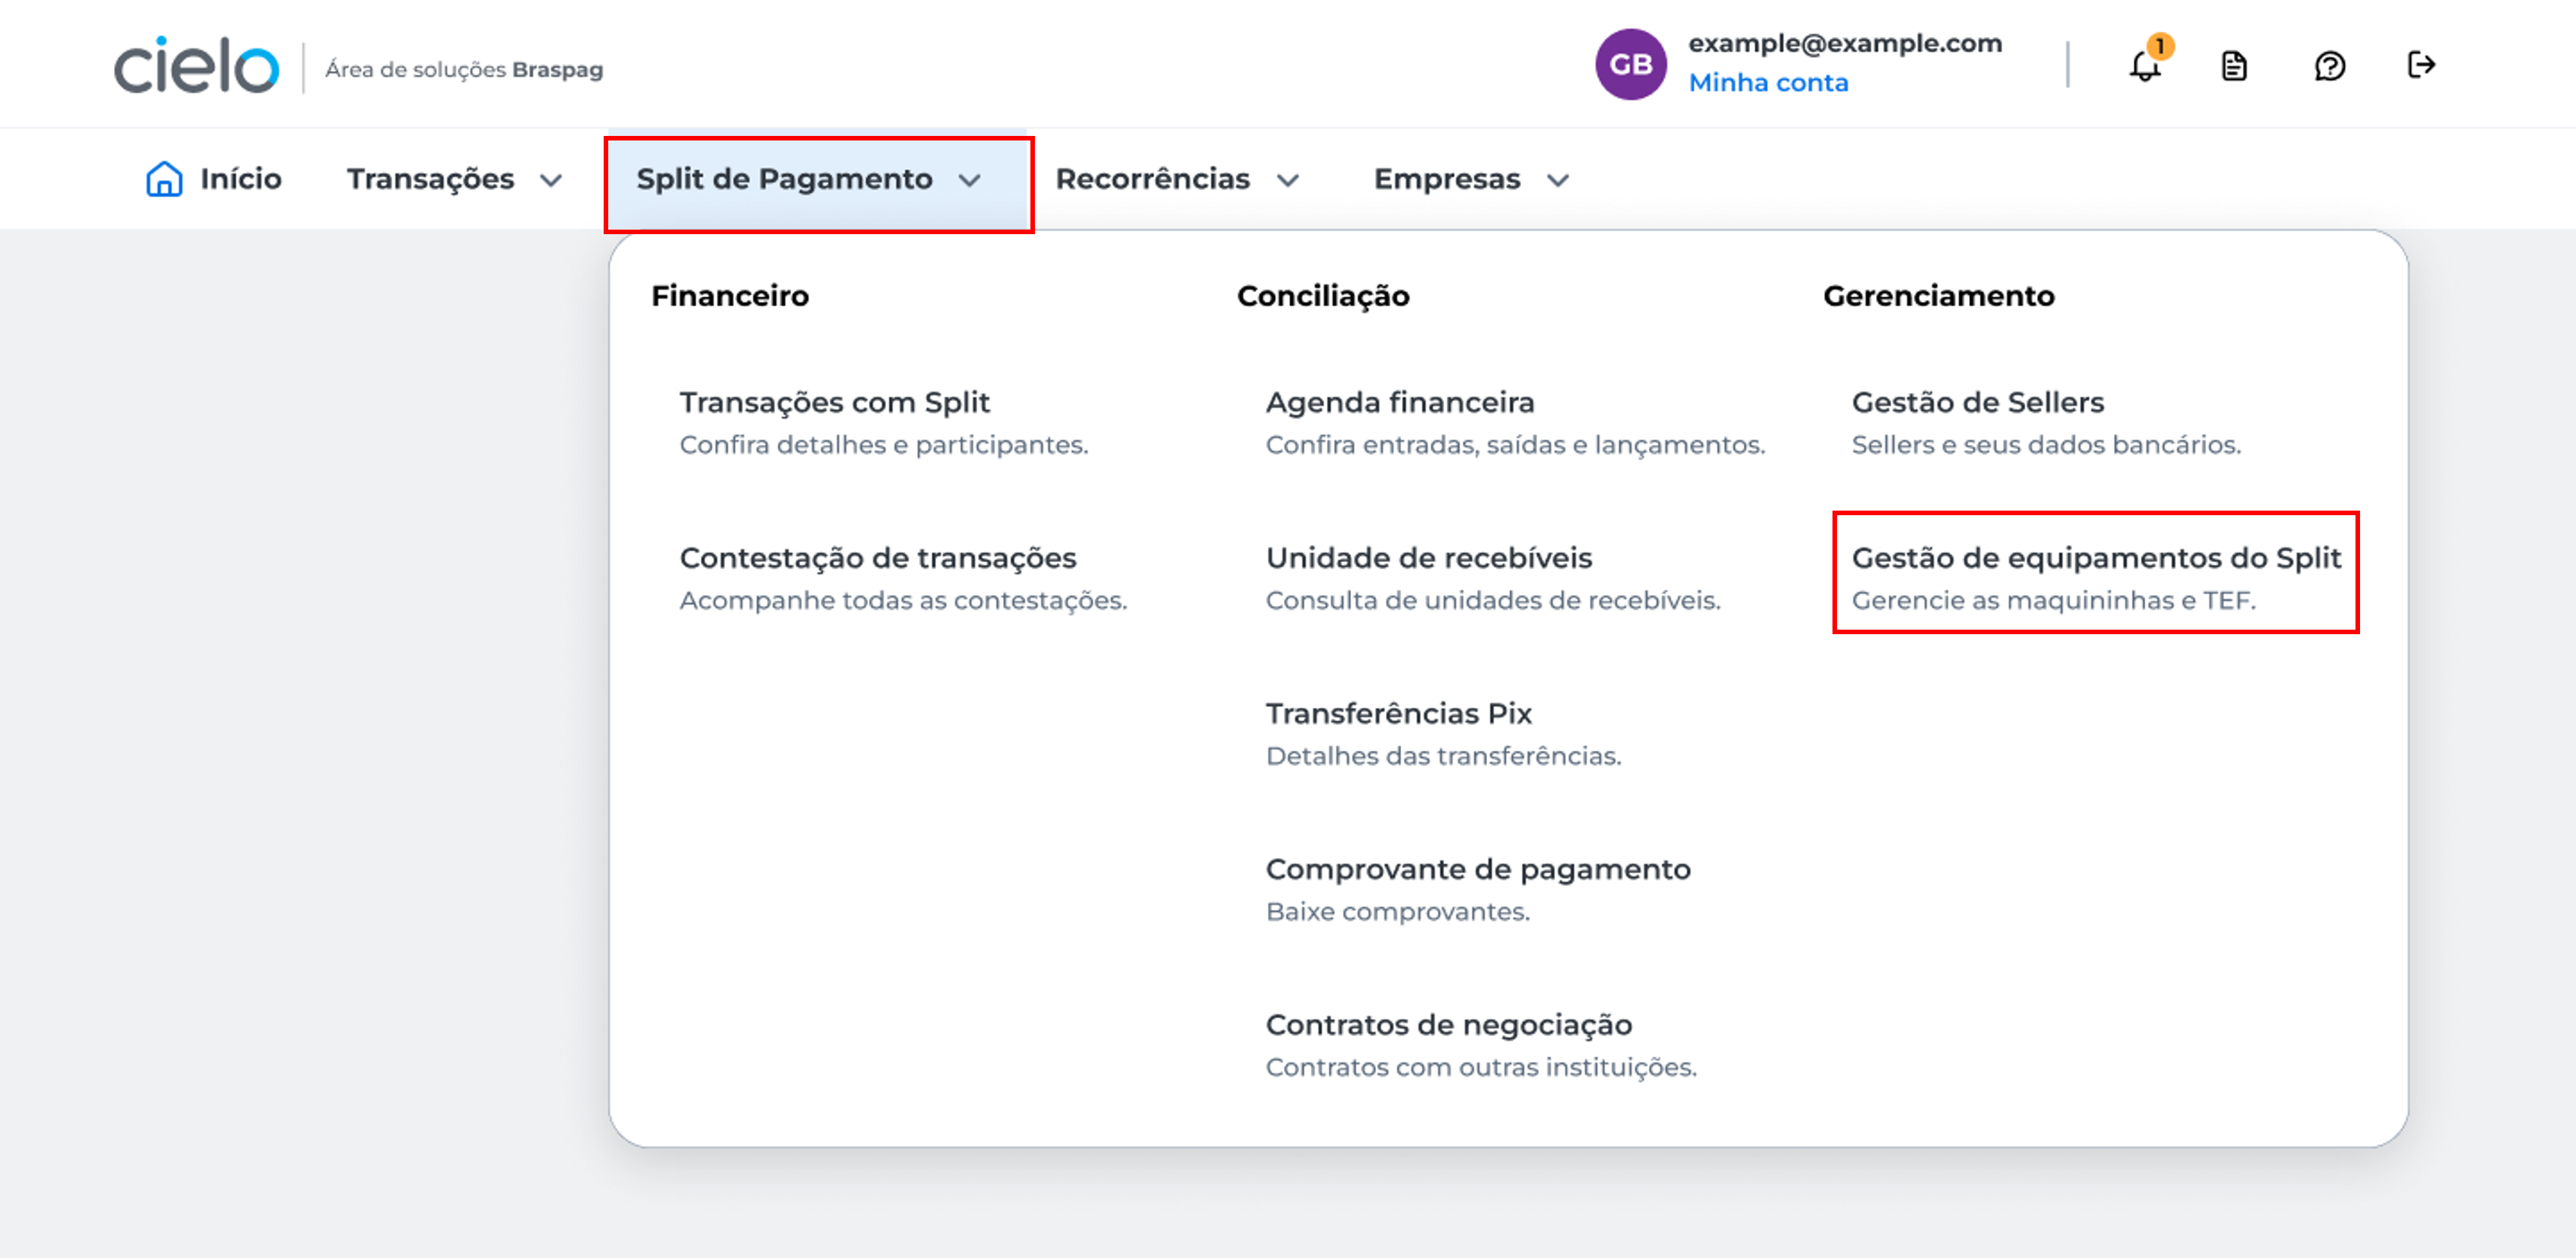Select Gestão de Sellers
The height and width of the screenshot is (1258, 2576).
coord(2046,422)
